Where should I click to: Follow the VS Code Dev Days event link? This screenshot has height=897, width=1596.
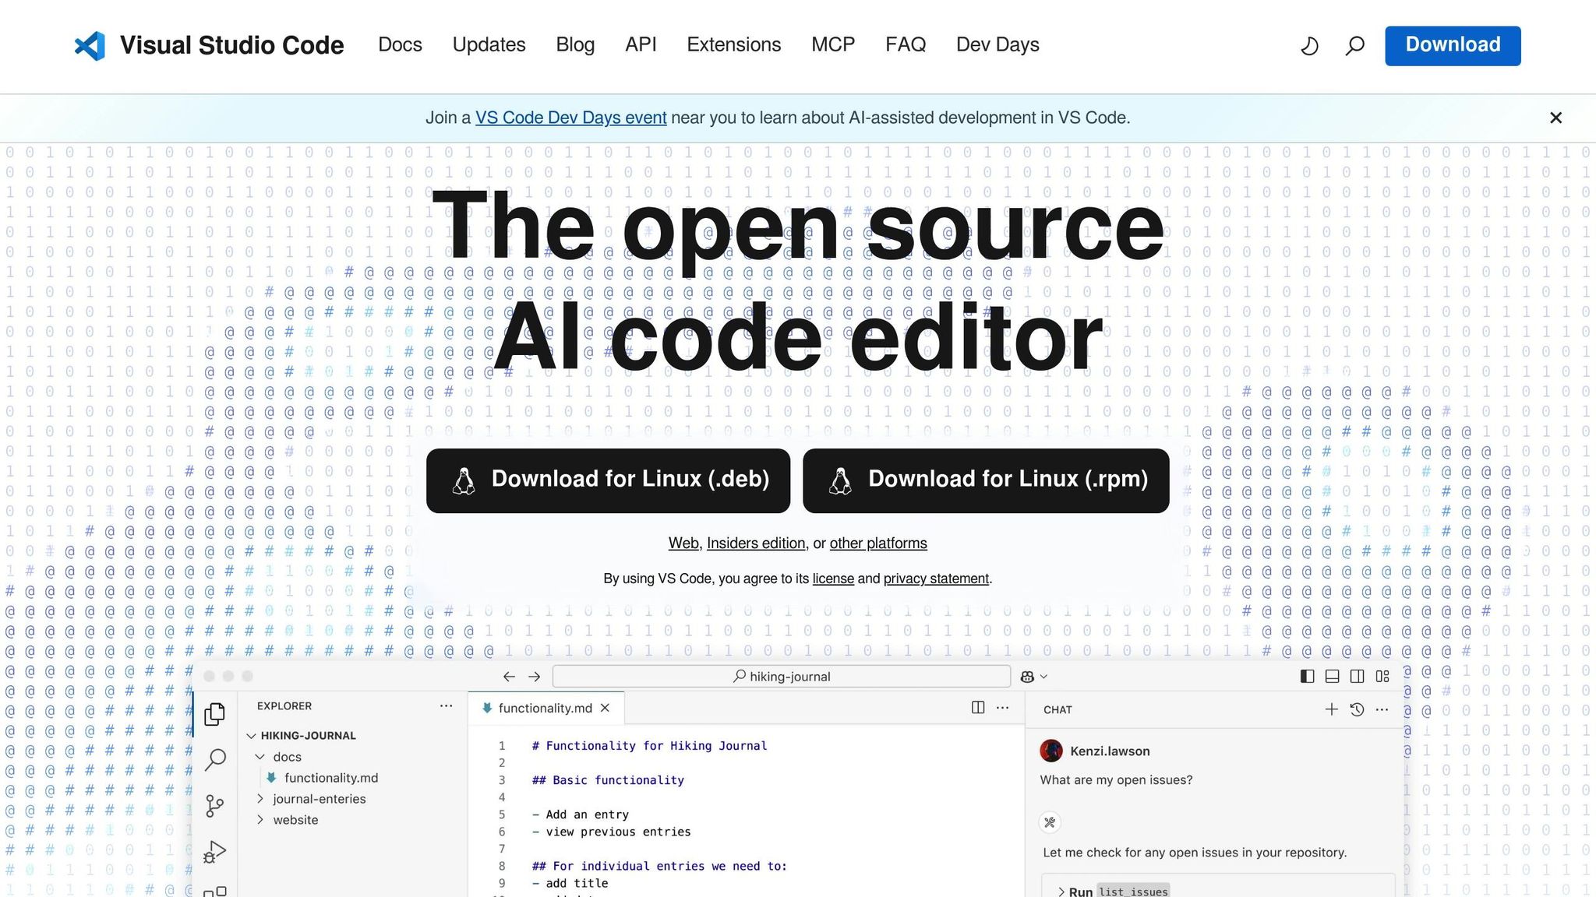click(x=570, y=118)
